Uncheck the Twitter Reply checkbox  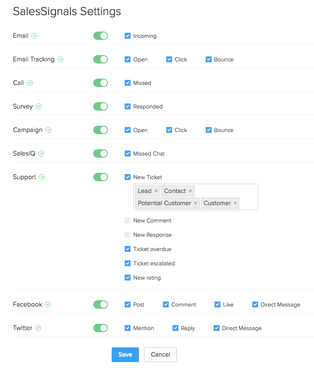point(175,328)
